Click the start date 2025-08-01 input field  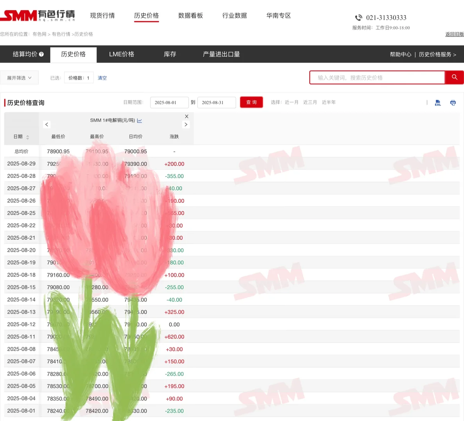(169, 102)
